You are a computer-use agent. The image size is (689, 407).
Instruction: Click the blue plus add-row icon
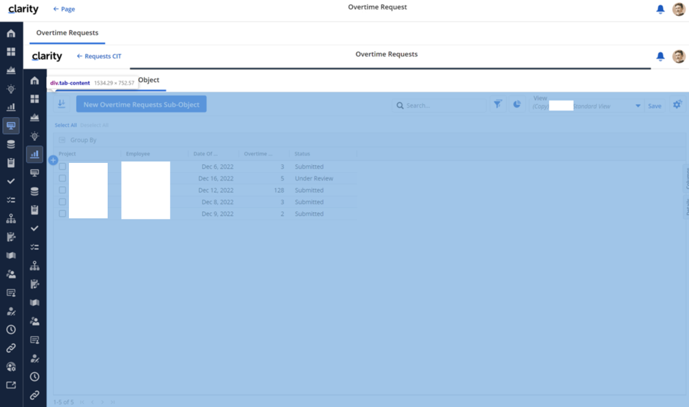coord(53,161)
